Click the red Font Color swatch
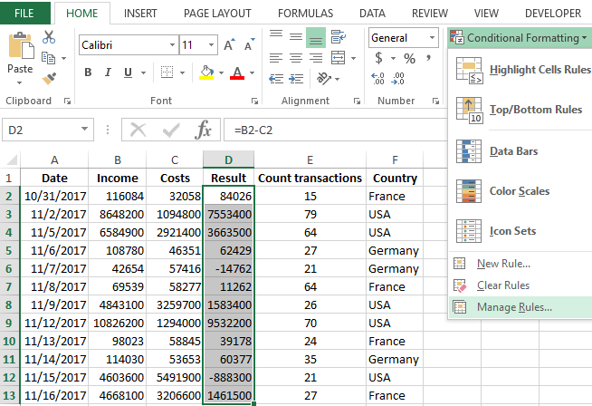 point(237,72)
